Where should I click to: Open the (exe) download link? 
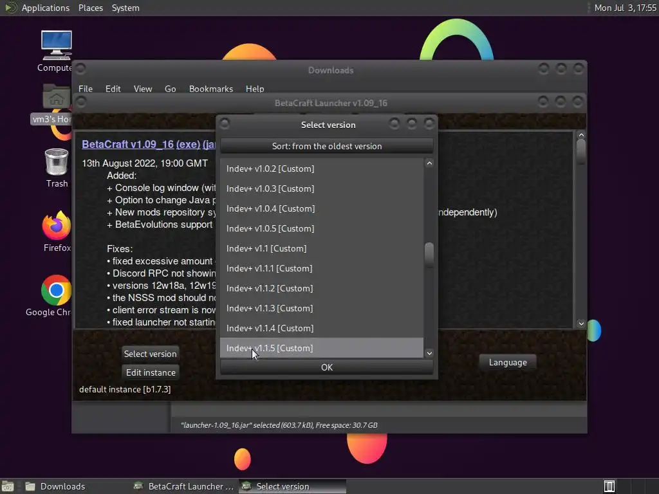188,144
